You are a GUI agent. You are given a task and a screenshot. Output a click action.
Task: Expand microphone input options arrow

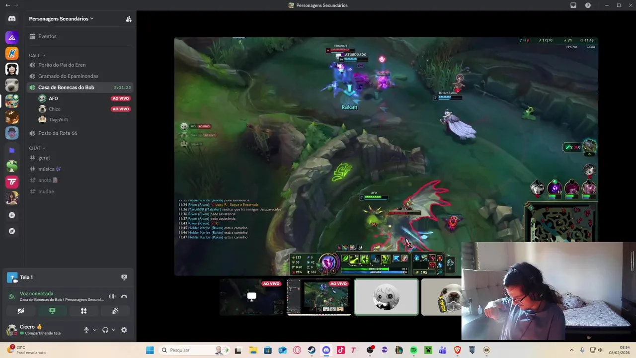click(x=94, y=330)
